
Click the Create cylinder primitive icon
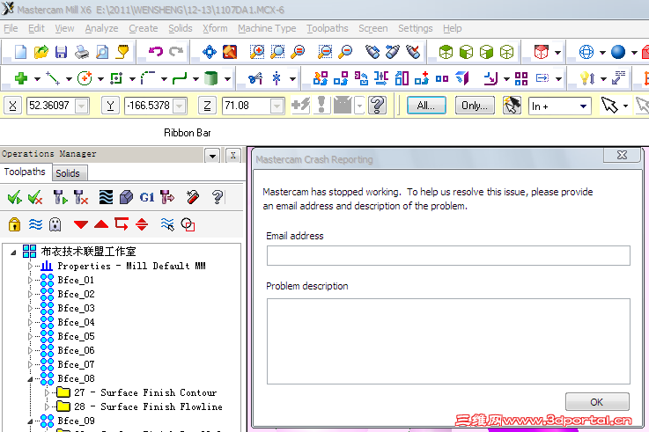[211, 78]
